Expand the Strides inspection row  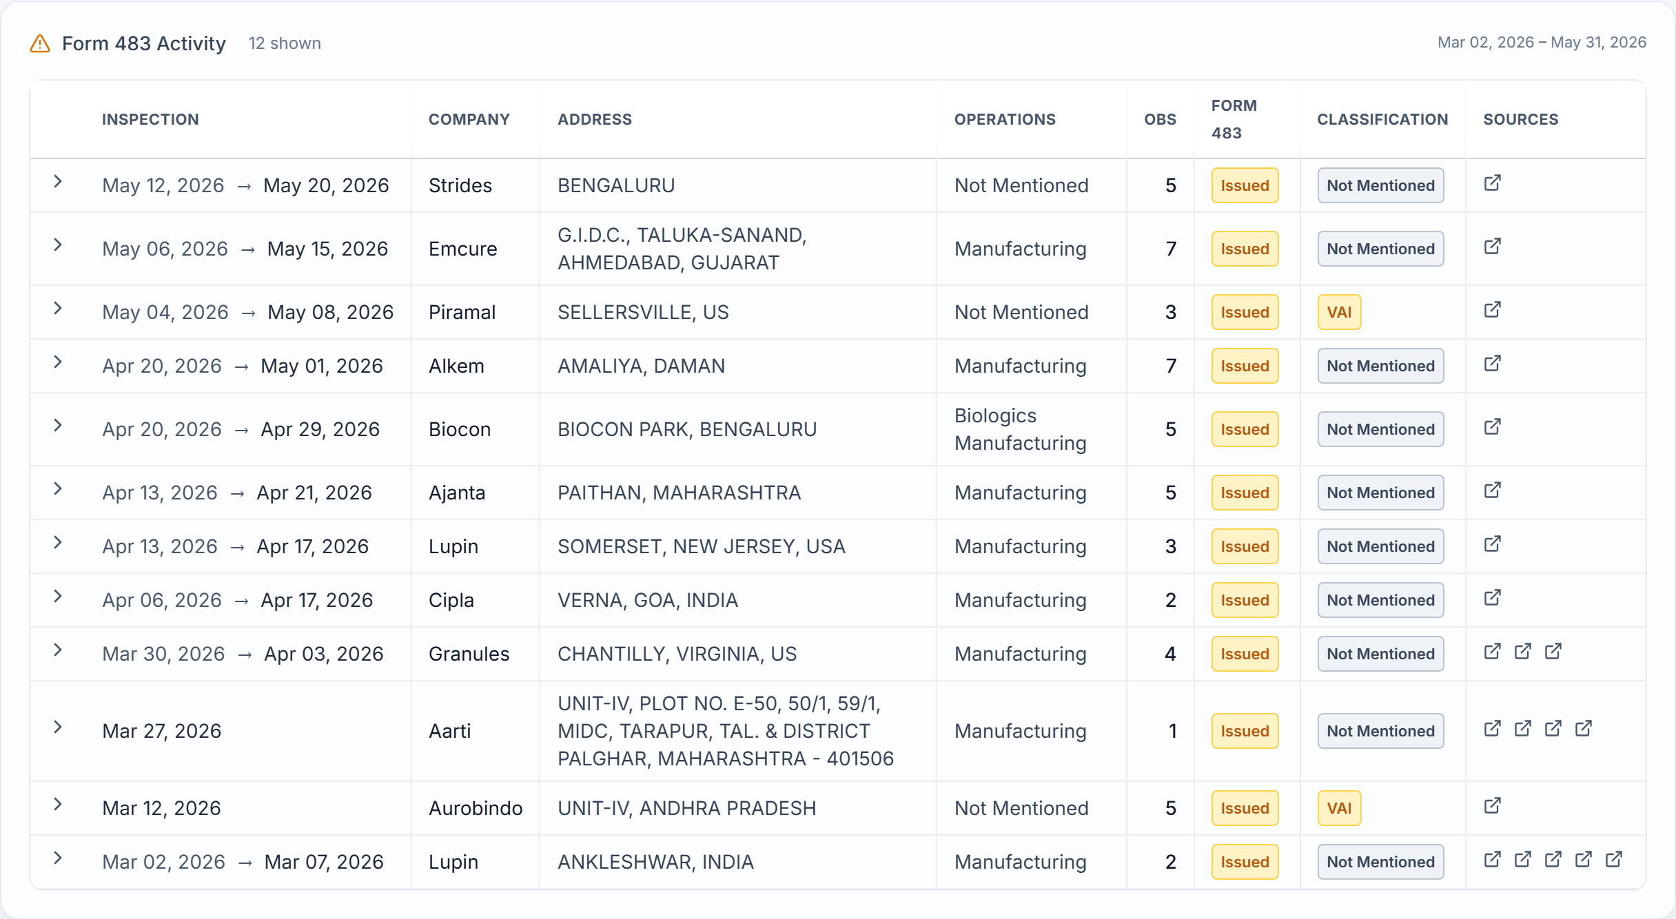58,182
